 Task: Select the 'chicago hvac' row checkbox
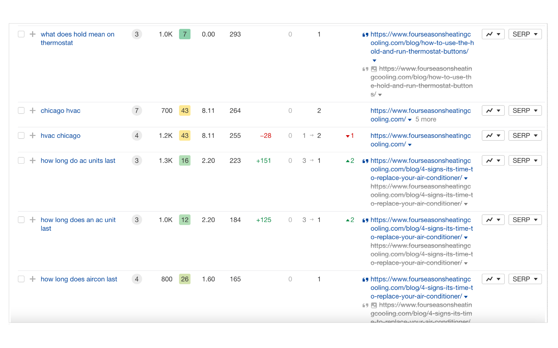21,111
